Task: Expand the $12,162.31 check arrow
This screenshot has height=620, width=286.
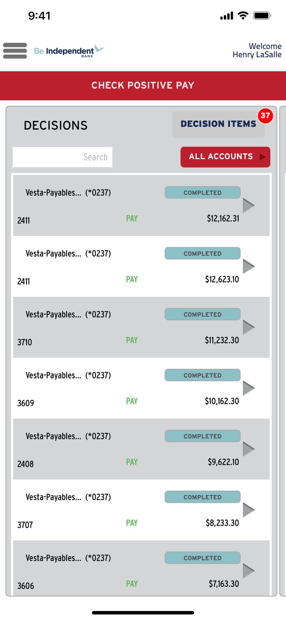Action: (x=249, y=206)
